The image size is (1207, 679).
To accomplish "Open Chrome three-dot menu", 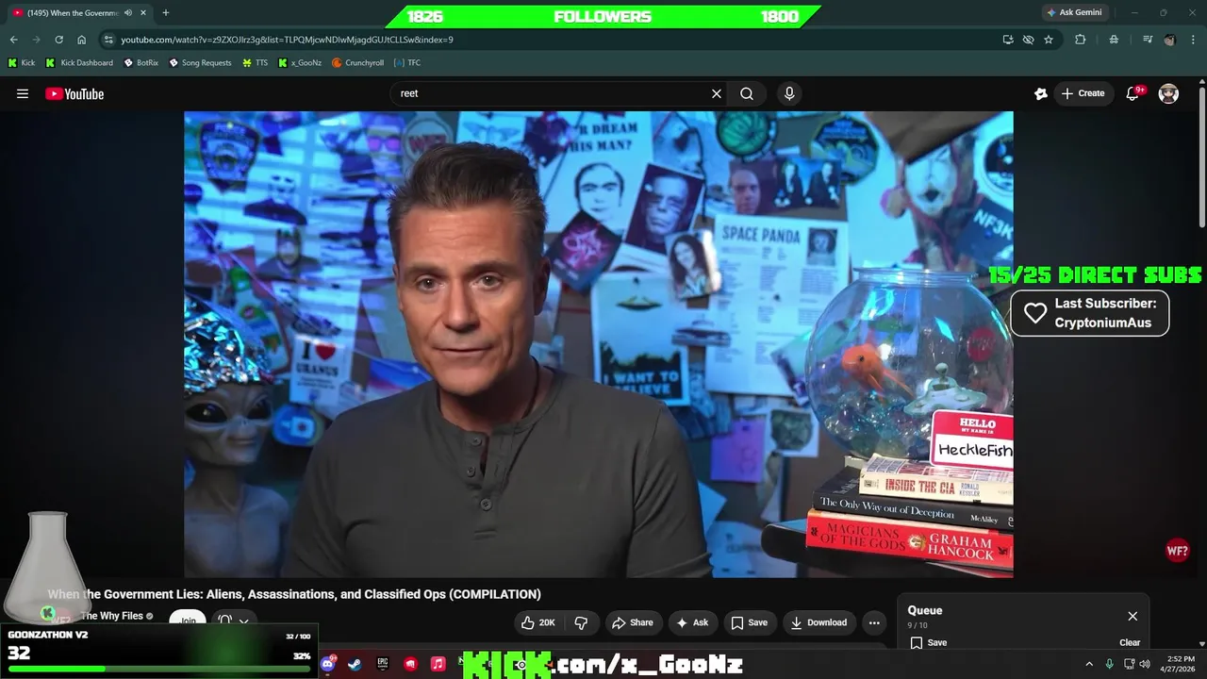I will (x=1193, y=40).
